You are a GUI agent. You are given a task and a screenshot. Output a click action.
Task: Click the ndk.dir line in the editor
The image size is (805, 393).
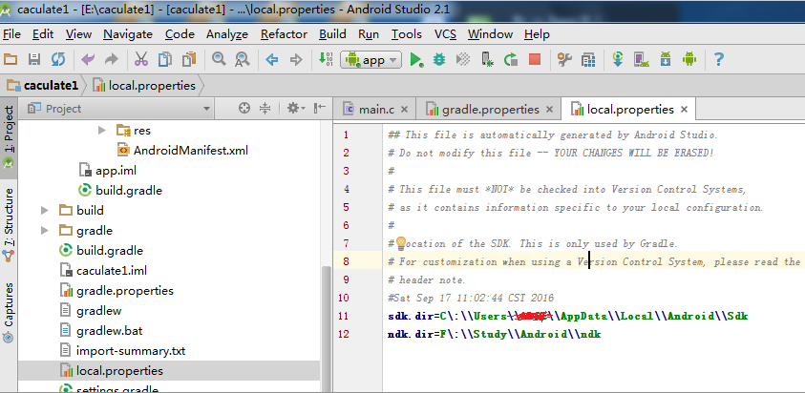495,335
